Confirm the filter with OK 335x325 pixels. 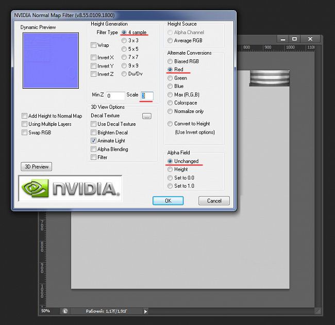tap(168, 201)
